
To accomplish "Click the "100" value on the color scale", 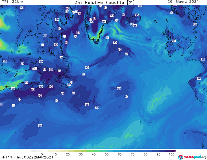I will click(x=172, y=154).
